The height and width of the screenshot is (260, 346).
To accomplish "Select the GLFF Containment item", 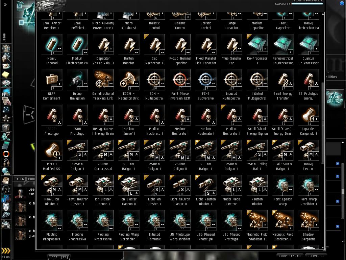I will 52,85.
